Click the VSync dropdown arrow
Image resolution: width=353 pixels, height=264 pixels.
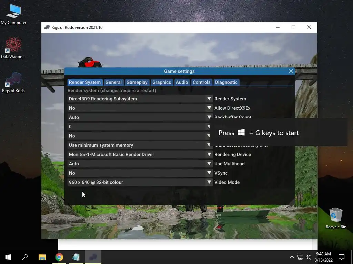pyautogui.click(x=209, y=173)
